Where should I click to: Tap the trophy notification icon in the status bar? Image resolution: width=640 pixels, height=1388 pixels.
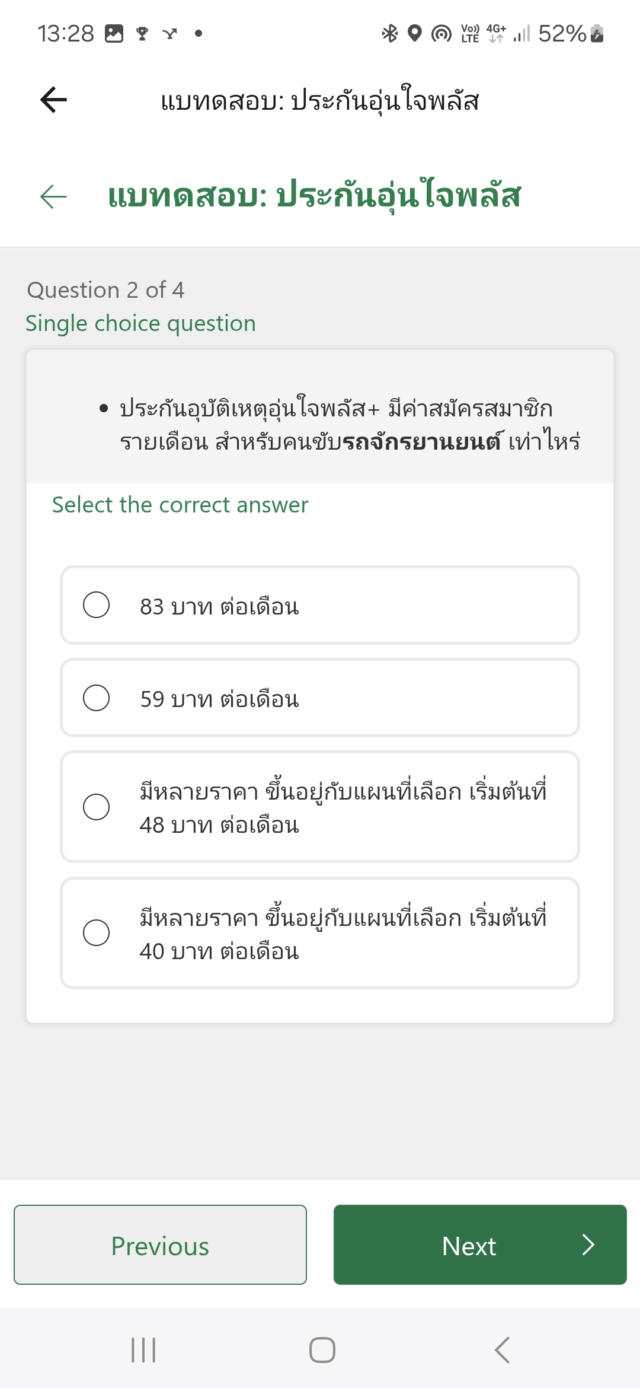pos(142,34)
